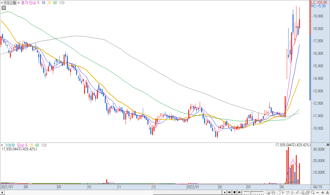The height and width of the screenshot is (195, 330).
Task: Click the vertical line over chart icon
Action: pyautogui.click(x=293, y=192)
